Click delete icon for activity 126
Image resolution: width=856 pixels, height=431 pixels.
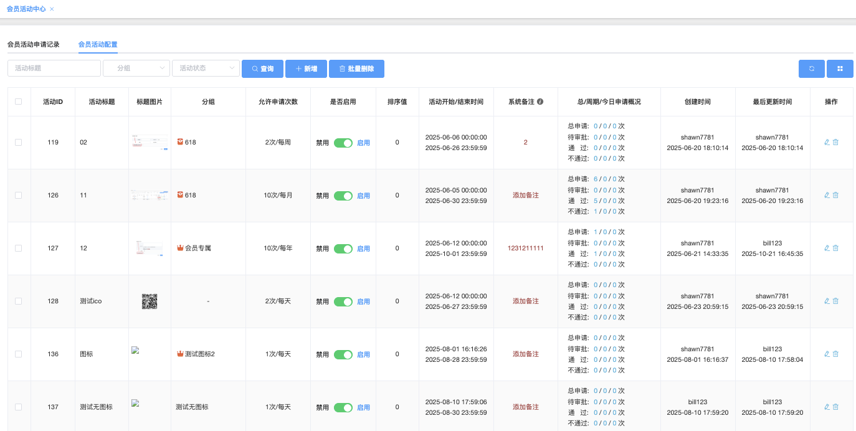836,195
